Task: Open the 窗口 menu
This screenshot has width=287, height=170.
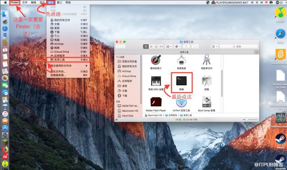Action: click(x=59, y=3)
